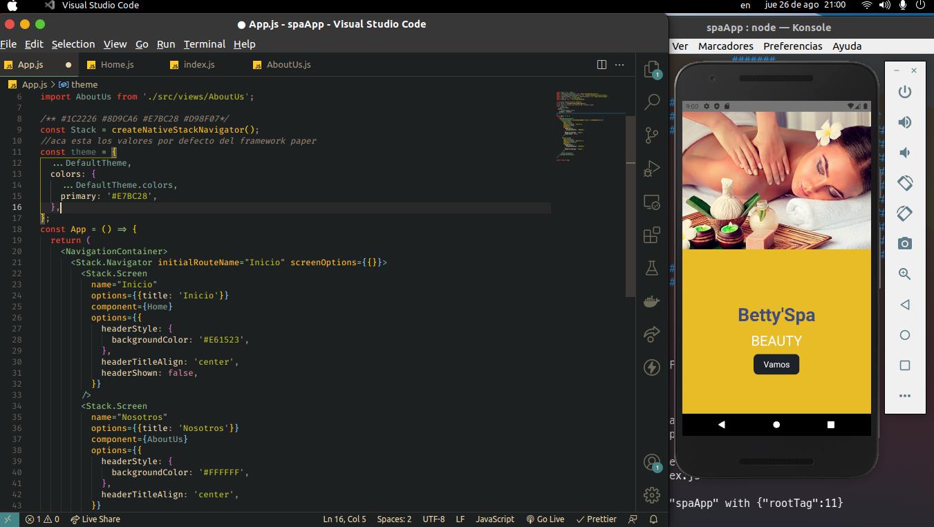Open the Apple menu
This screenshot has height=527, width=934.
(12, 6)
